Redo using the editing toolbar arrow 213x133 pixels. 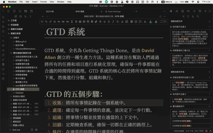coord(50,22)
